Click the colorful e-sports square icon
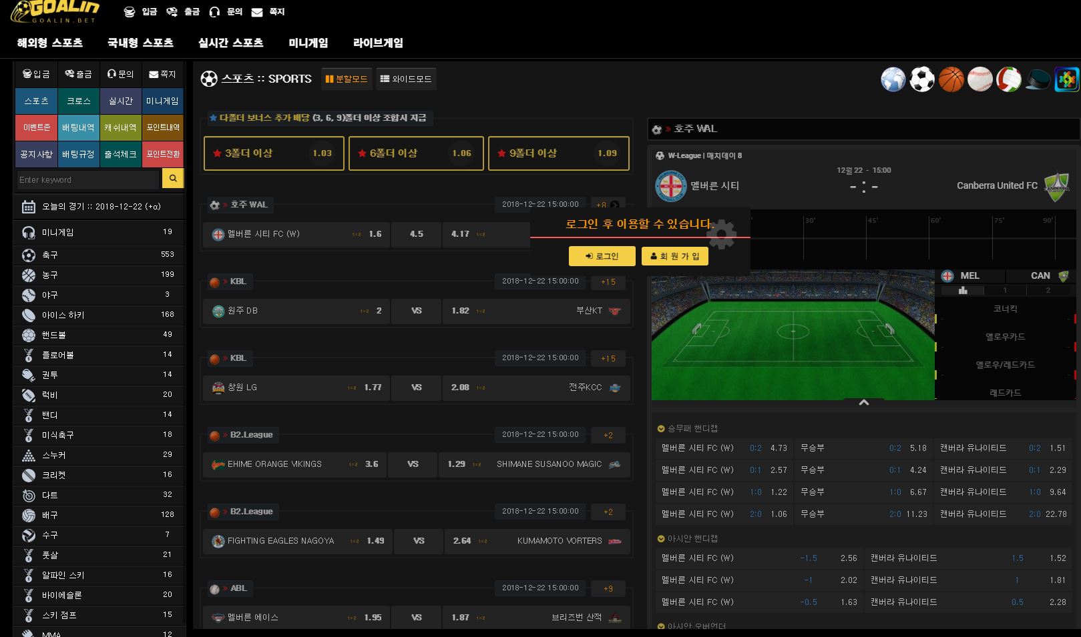 [x=1066, y=79]
